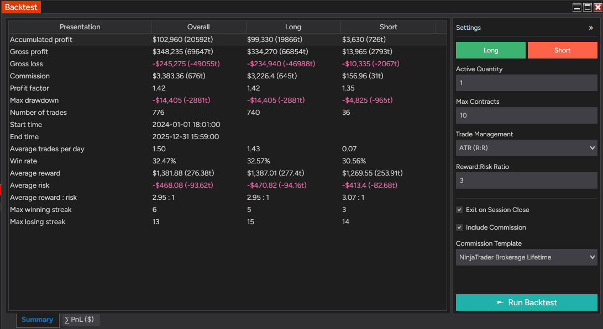The image size is (603, 329).
Task: Uncheck Exit on Session Close checkbox
Action: 459,210
